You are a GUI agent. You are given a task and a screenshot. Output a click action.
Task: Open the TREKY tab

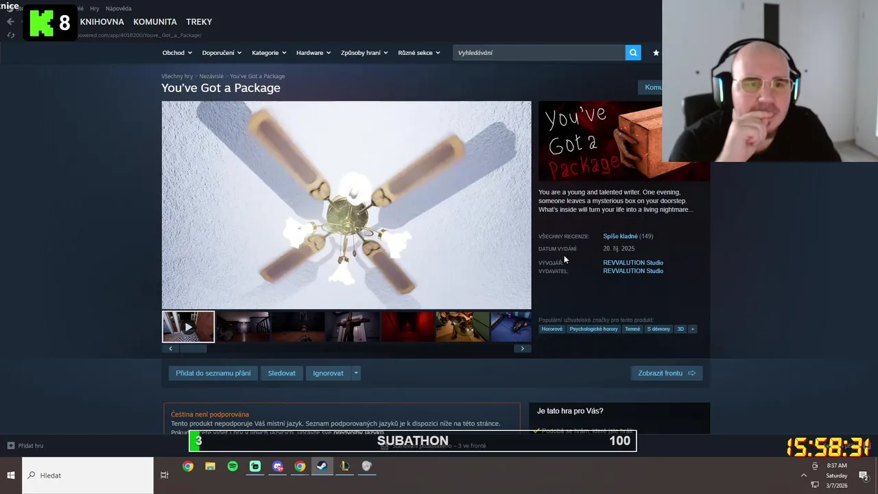point(199,22)
